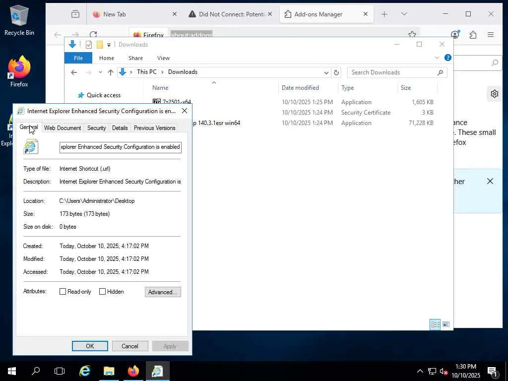Screen dimensions: 508x381
Task: Toggle the Read-only attribute checkbox
Action: pyautogui.click(x=63, y=292)
